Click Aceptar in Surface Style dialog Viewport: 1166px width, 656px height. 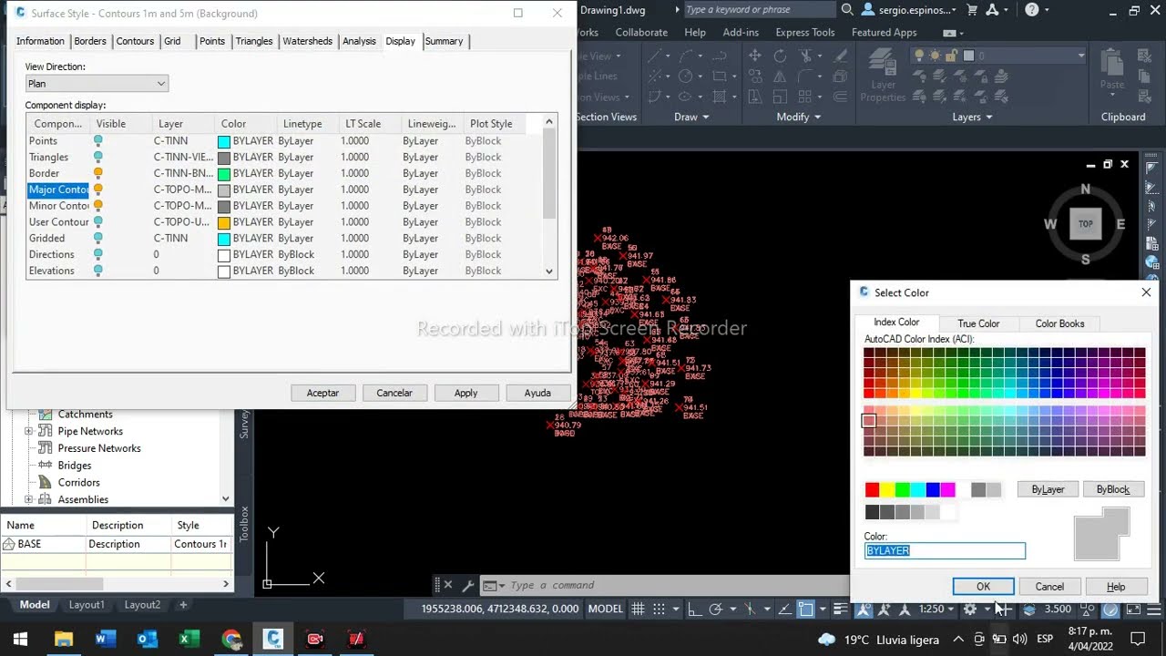click(x=322, y=393)
